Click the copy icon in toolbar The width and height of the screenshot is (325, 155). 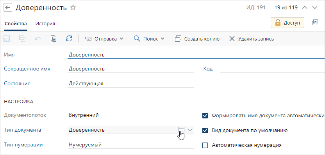click(54, 39)
